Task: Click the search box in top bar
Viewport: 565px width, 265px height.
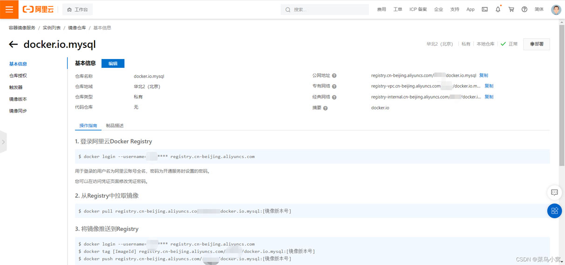Action: [325, 9]
